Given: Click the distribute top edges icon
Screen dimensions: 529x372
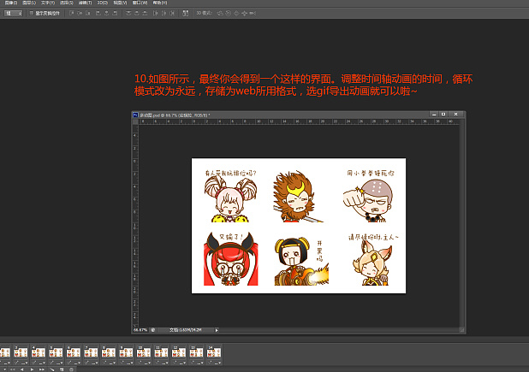Looking at the screenshot, I should (x=128, y=13).
